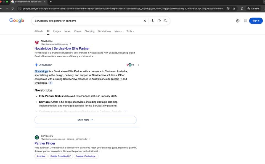Screen dimensions: 265x164
Task: Switch to AI Mode tab
Action: (39, 31)
